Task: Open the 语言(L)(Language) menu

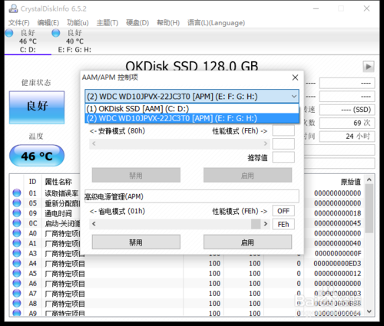Action: pyautogui.click(x=216, y=23)
